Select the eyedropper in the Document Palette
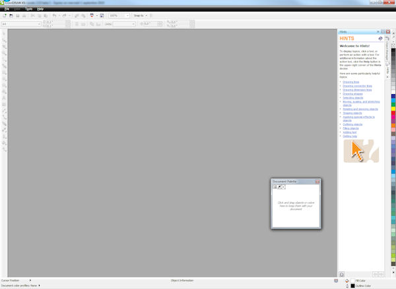396x289 pixels. (280, 187)
